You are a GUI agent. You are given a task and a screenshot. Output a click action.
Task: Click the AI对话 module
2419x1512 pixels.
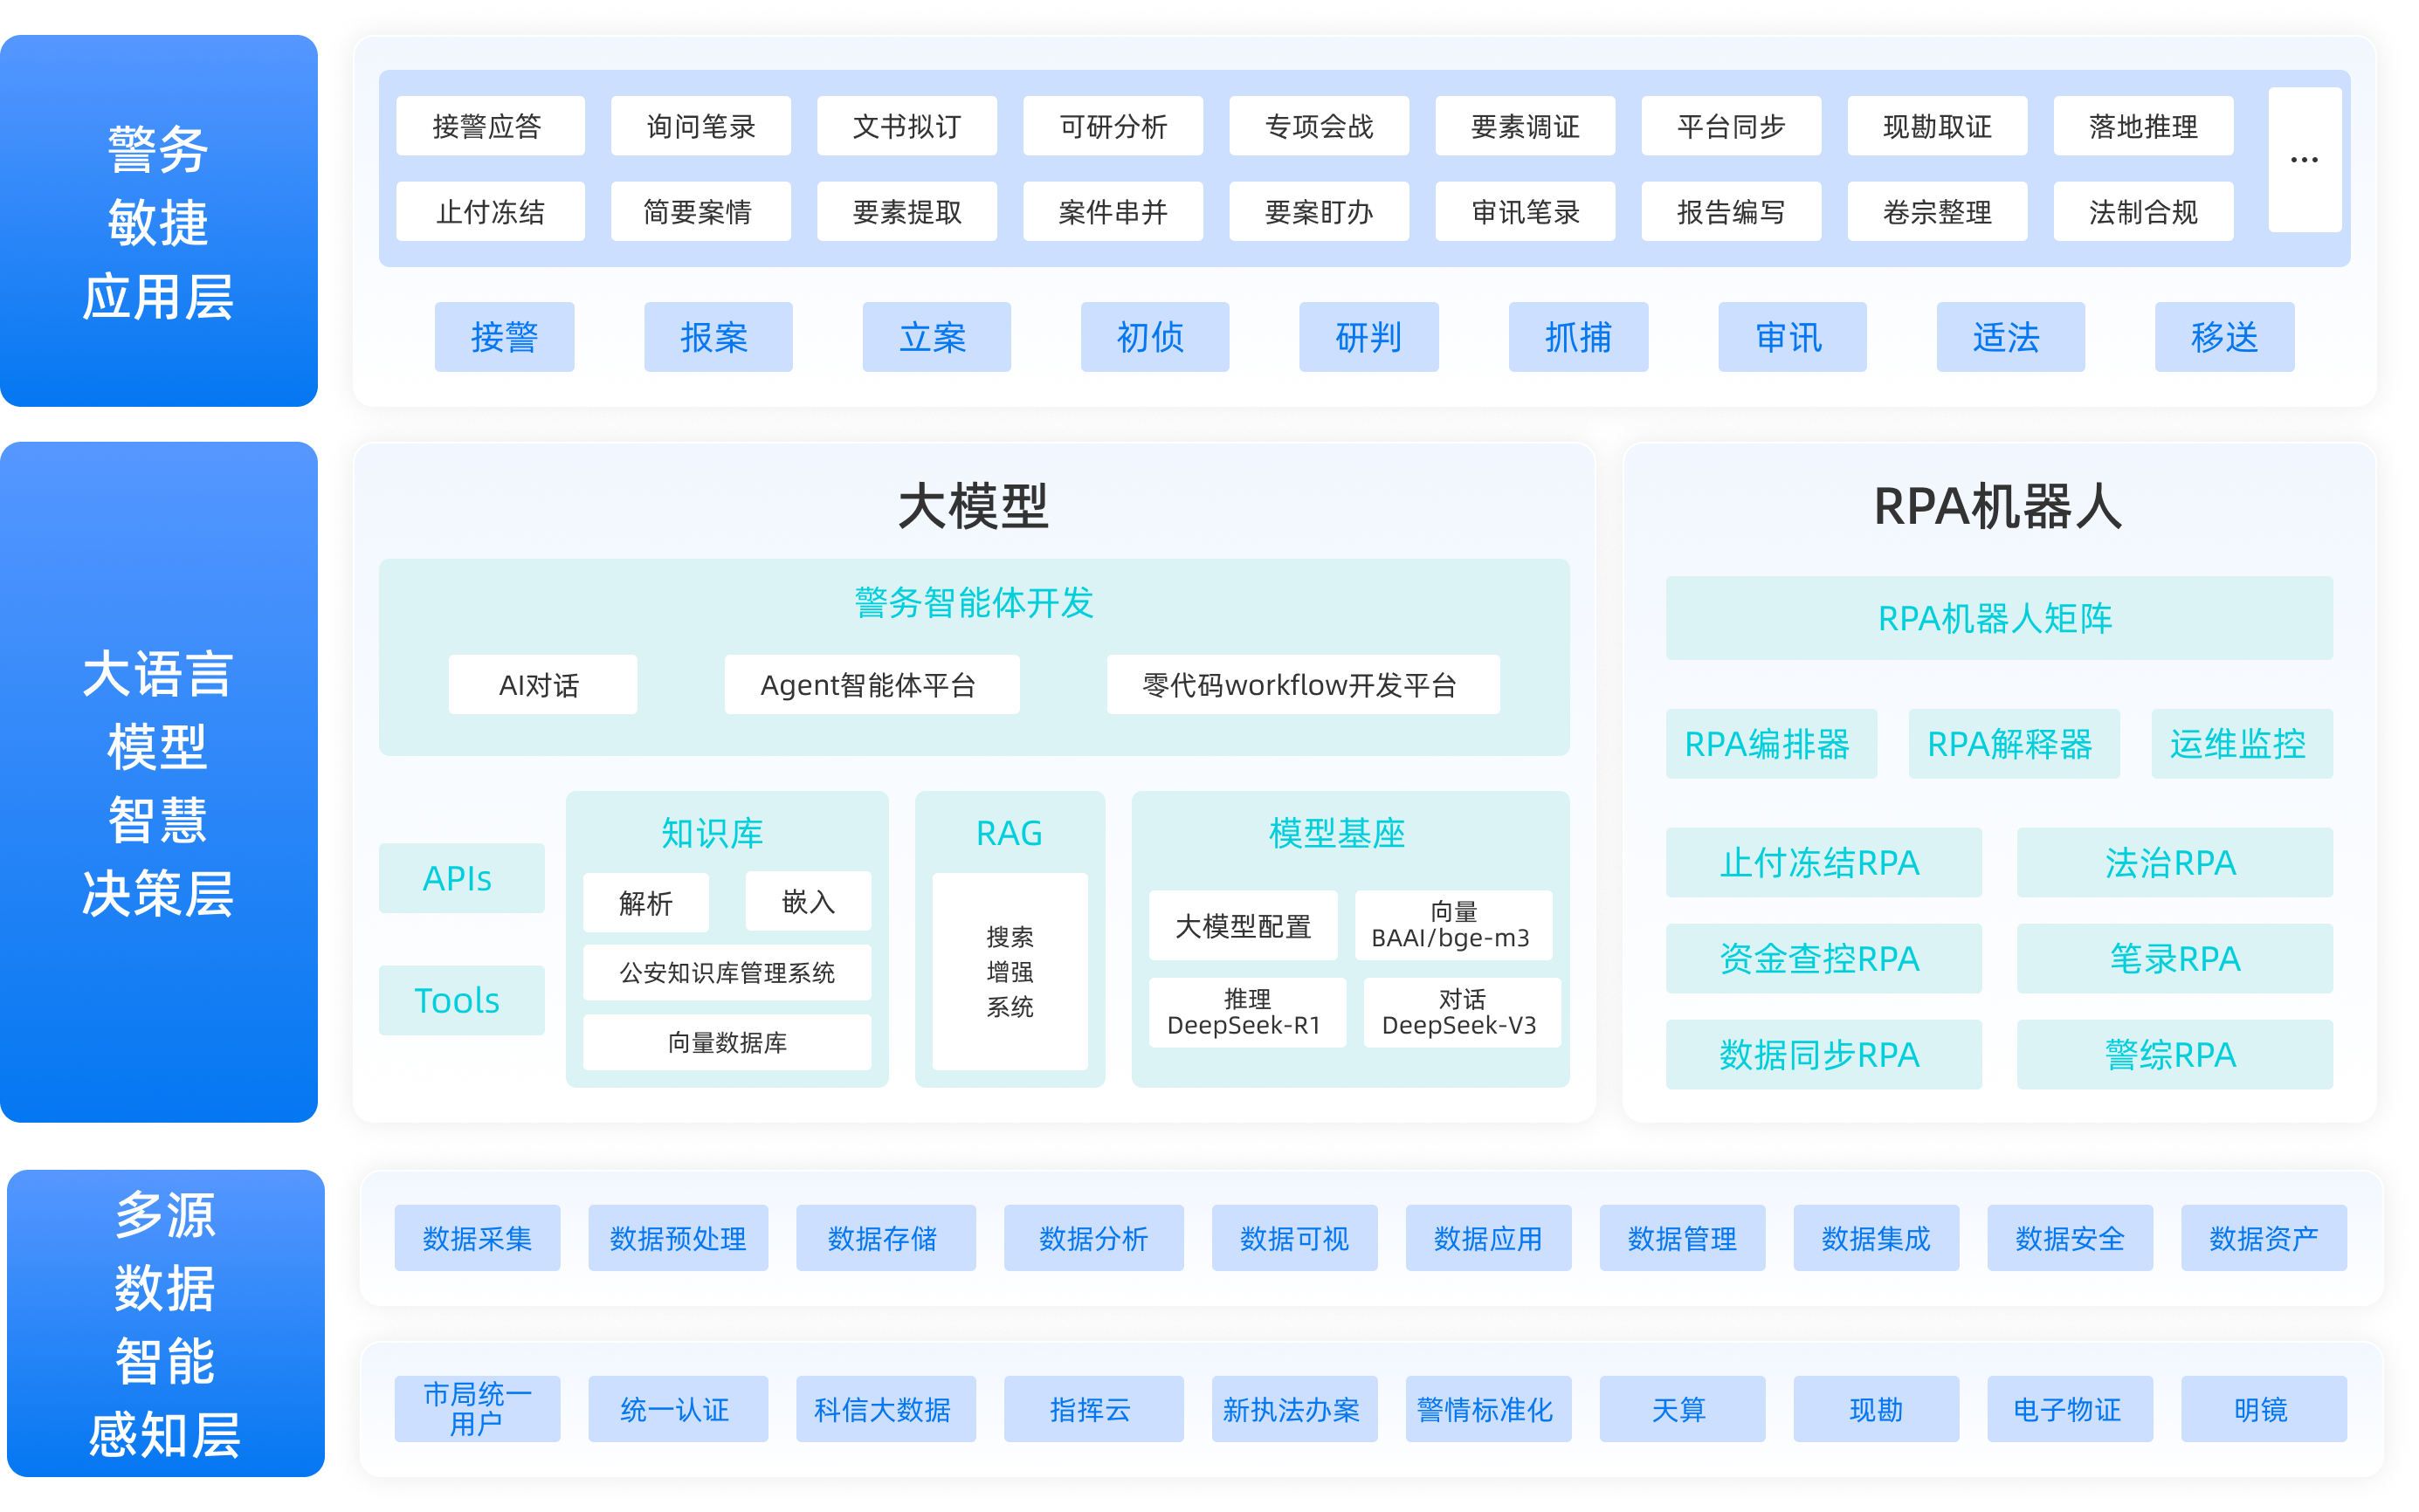[x=541, y=685]
